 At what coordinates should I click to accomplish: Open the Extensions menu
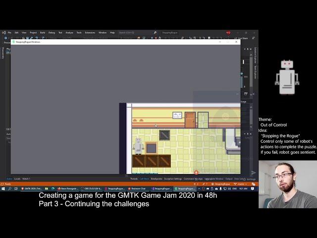90,33
